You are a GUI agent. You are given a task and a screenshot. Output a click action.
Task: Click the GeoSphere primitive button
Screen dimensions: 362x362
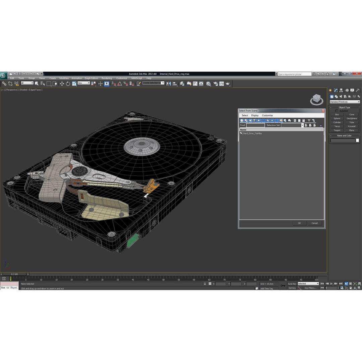click(x=352, y=118)
